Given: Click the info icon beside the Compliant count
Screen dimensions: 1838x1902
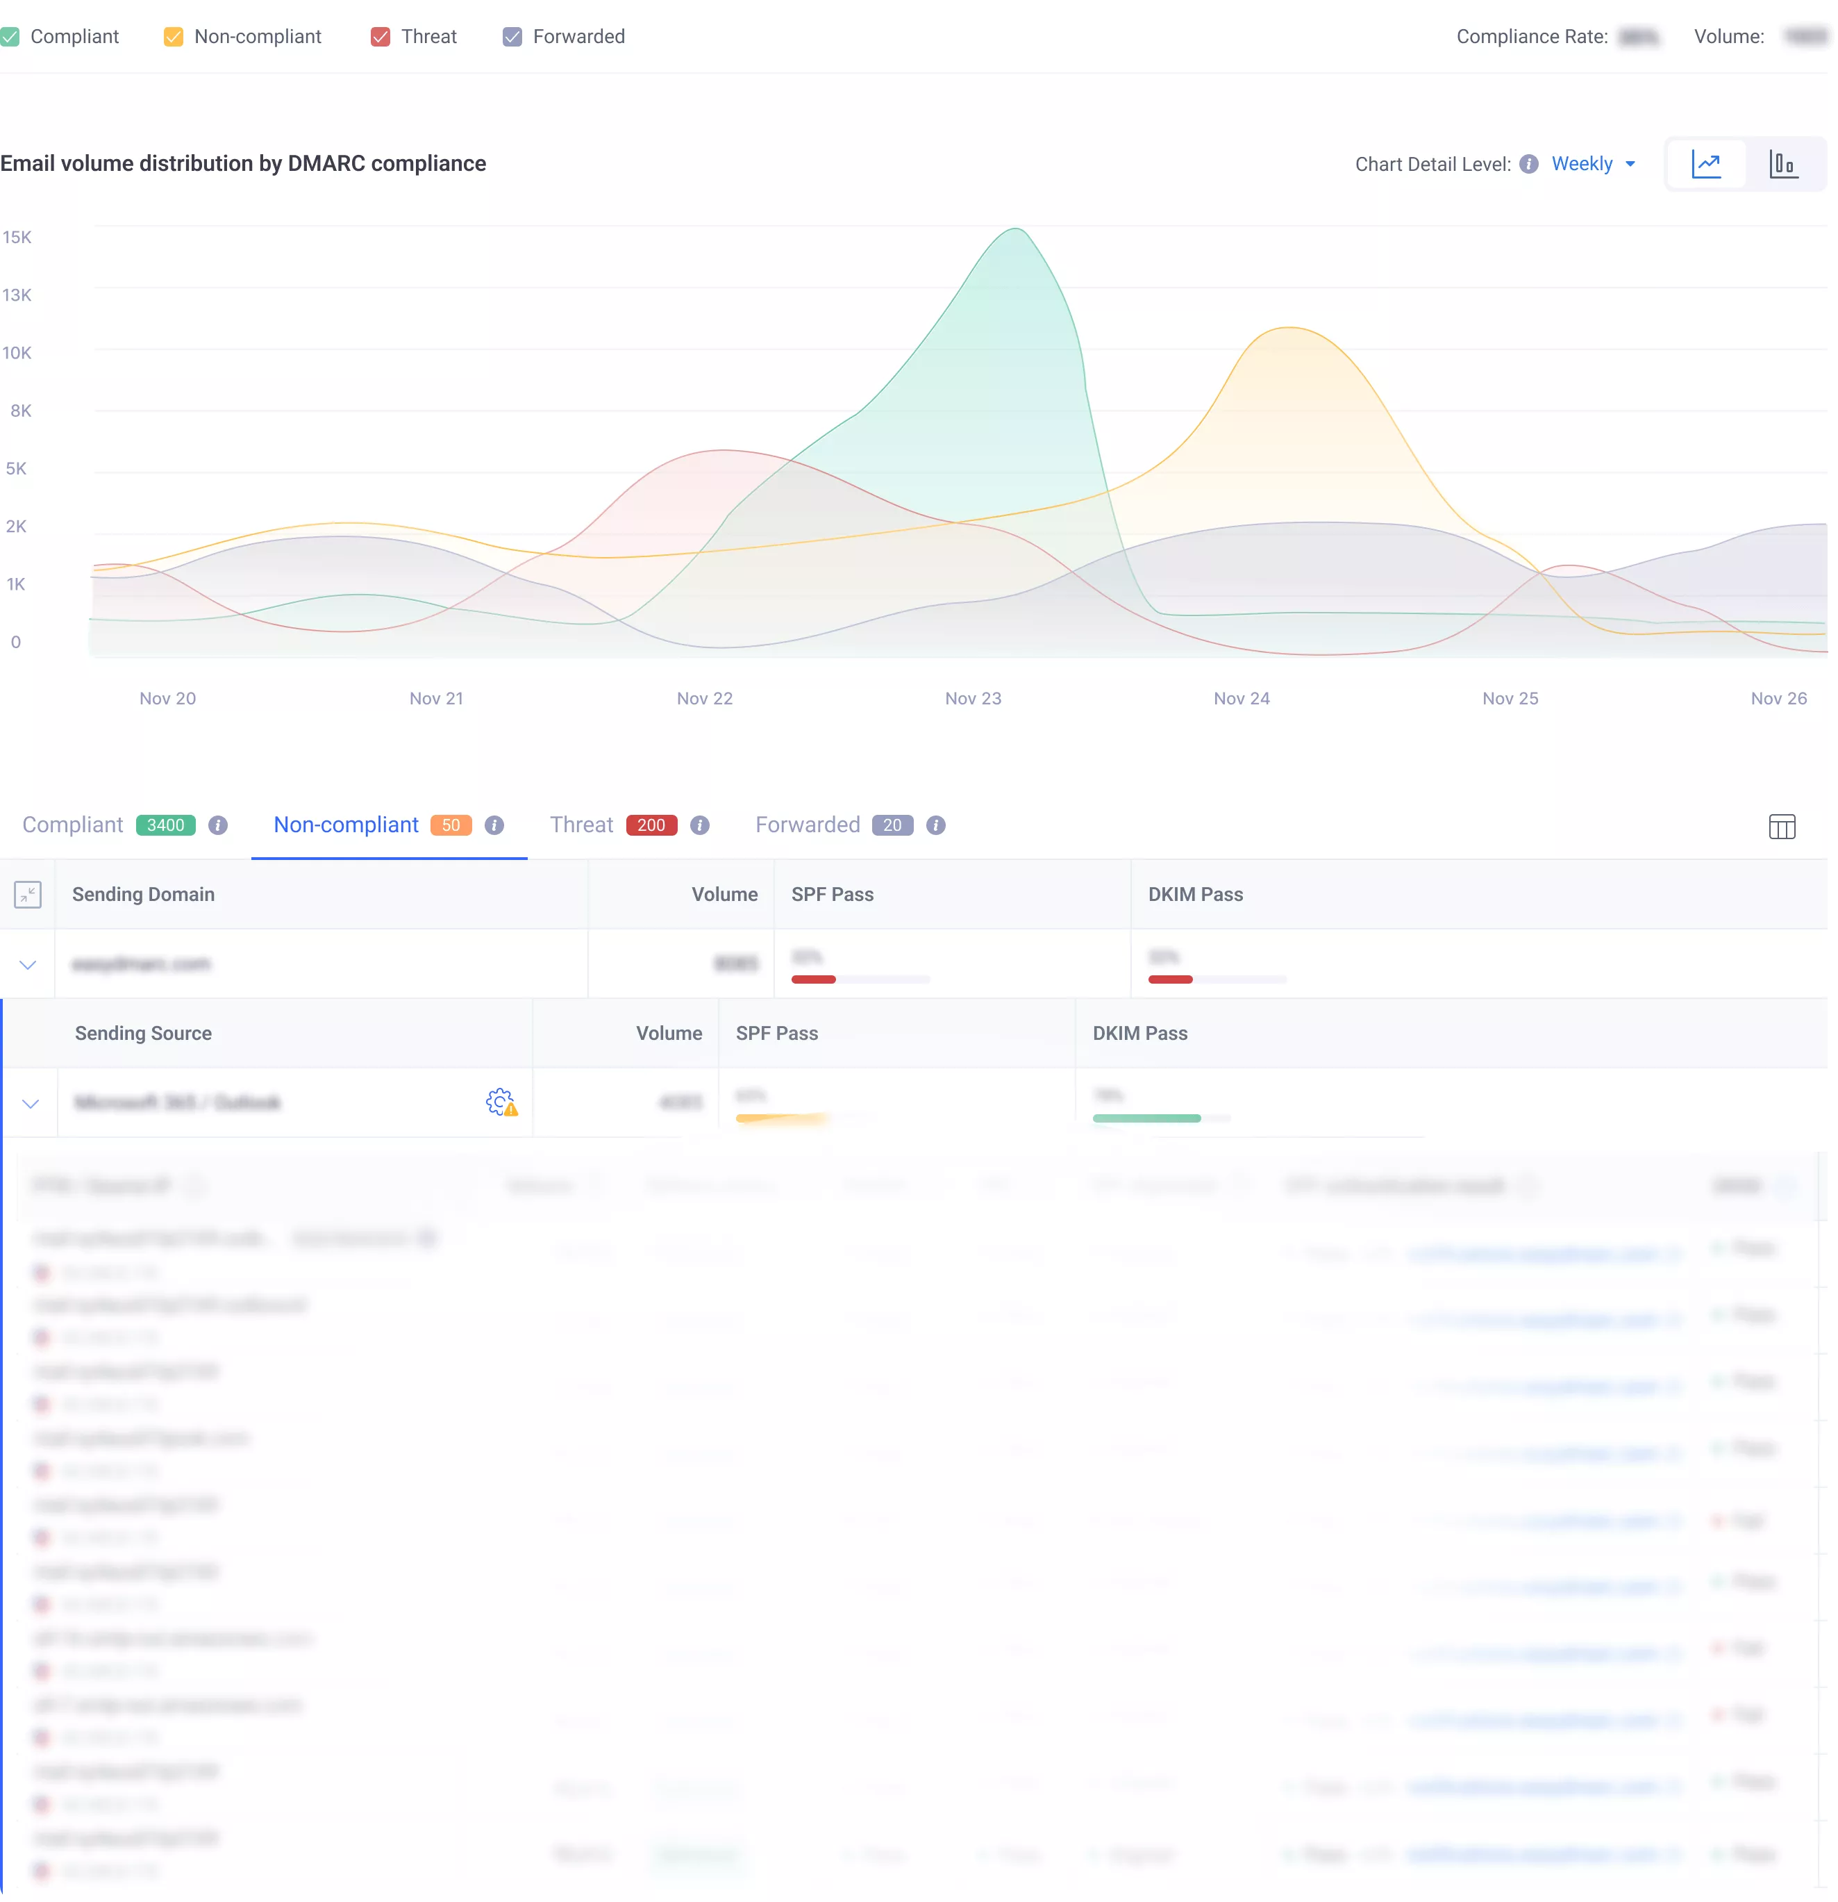Looking at the screenshot, I should 219,826.
